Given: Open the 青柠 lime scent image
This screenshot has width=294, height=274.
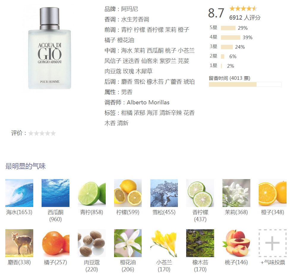Looking at the screenshot, I should (92, 193).
